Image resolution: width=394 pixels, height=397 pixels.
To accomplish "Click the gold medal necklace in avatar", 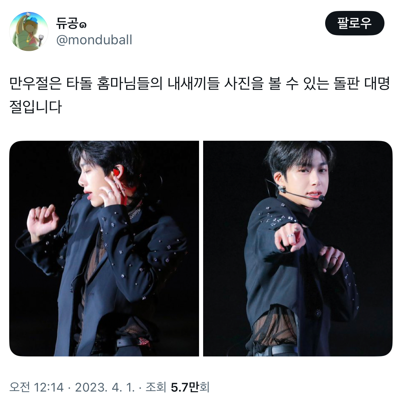I will pos(28,40).
